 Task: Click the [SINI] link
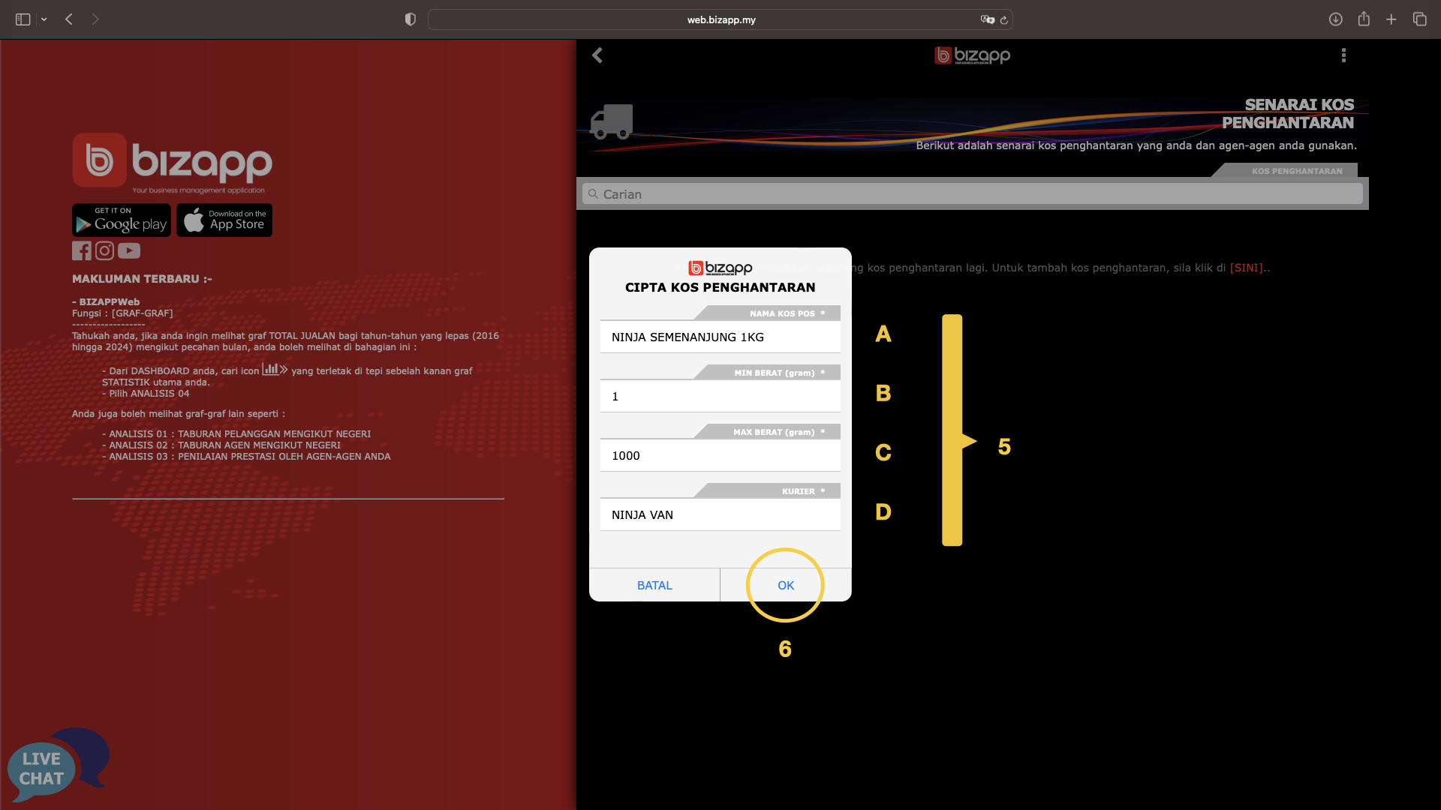1246,268
